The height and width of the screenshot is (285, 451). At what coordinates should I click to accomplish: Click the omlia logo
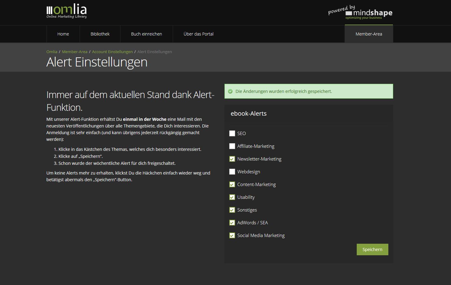[x=66, y=11]
